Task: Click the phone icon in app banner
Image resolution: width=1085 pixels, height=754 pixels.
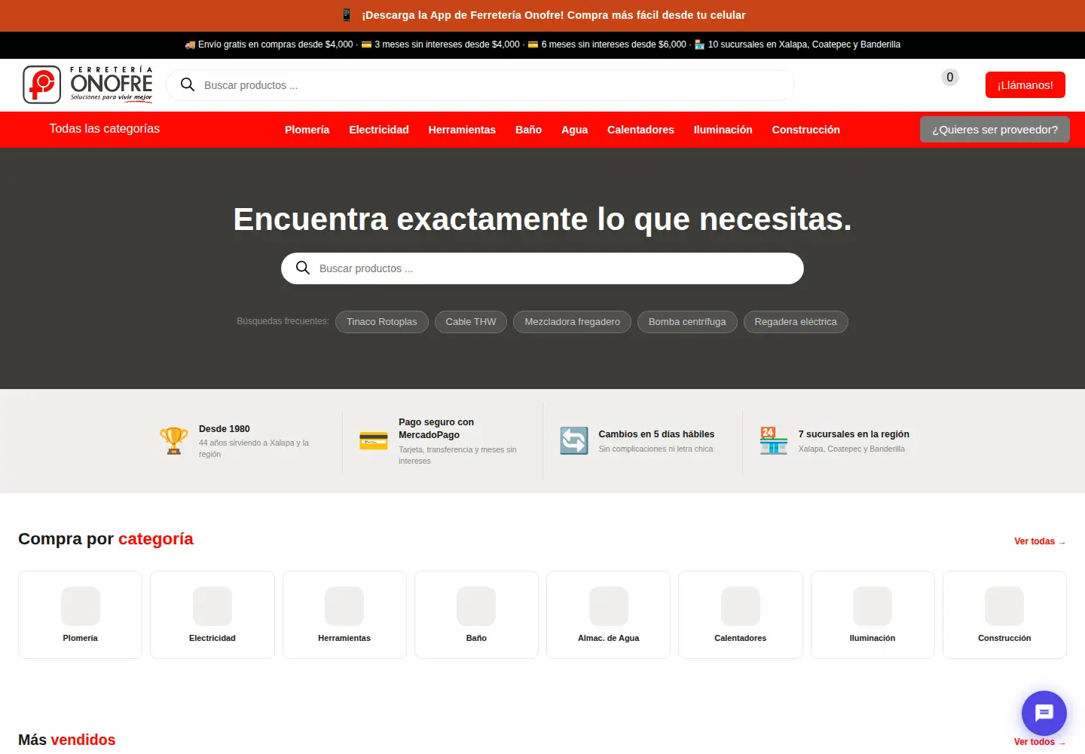Action: pos(347,15)
